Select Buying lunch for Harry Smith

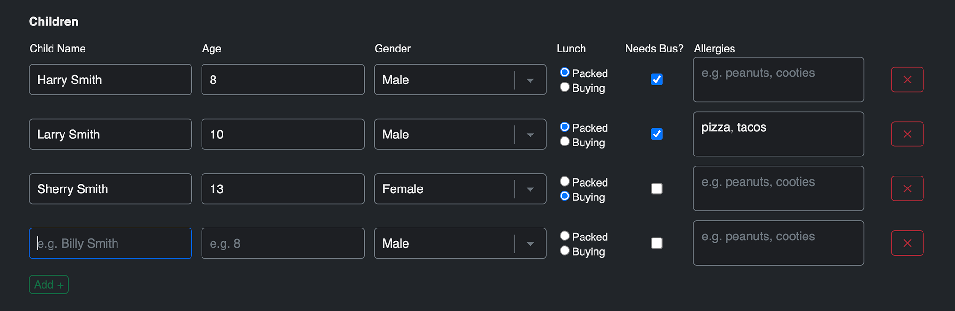[565, 87]
